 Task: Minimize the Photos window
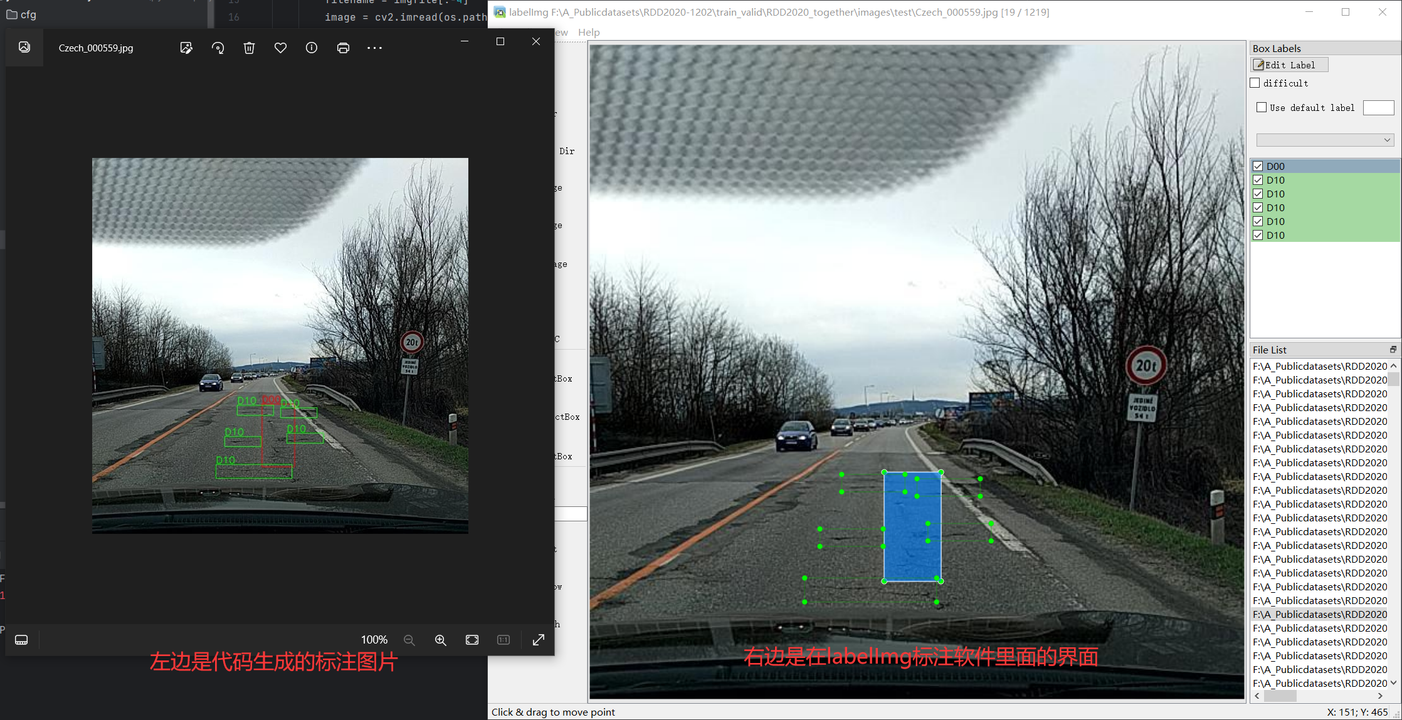click(x=465, y=41)
